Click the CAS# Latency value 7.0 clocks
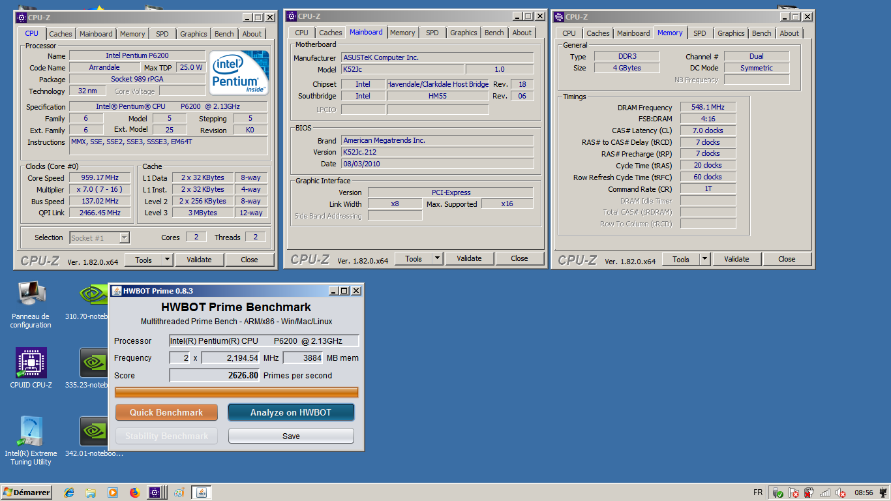This screenshot has width=891, height=501. tap(708, 130)
